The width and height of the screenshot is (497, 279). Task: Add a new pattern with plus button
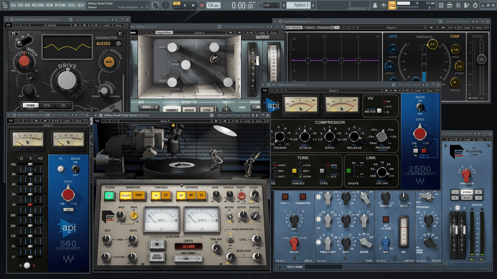[x=313, y=5]
